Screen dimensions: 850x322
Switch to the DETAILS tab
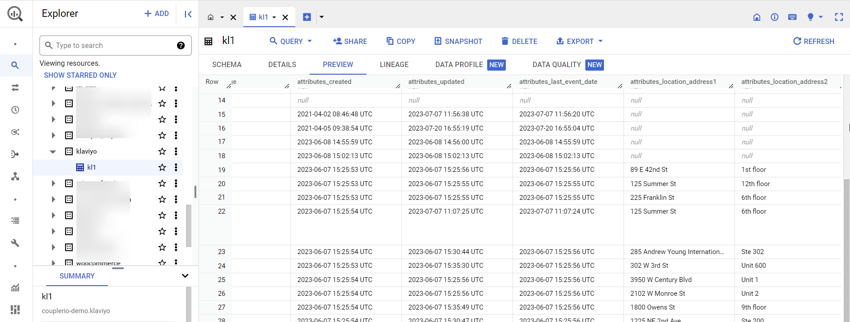282,65
